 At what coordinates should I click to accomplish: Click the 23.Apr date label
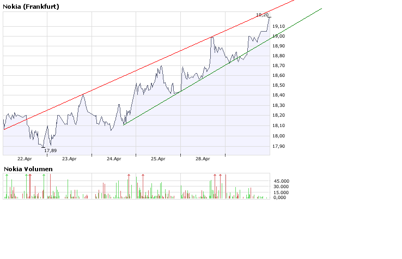(69, 159)
